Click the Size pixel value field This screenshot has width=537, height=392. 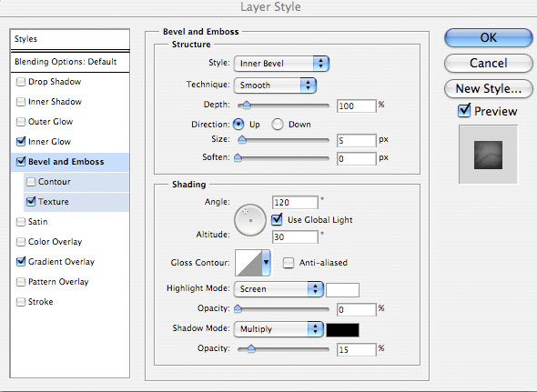point(356,140)
